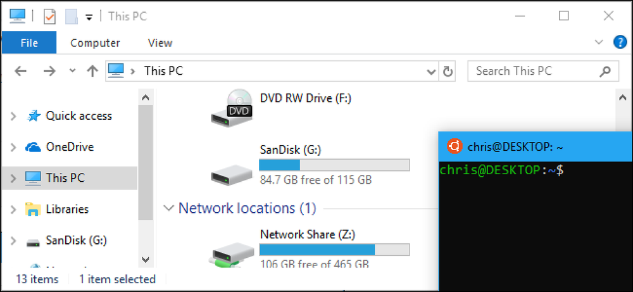The height and width of the screenshot is (292, 633).
Task: Select the Network Share (Z:) drive icon
Action: (232, 253)
